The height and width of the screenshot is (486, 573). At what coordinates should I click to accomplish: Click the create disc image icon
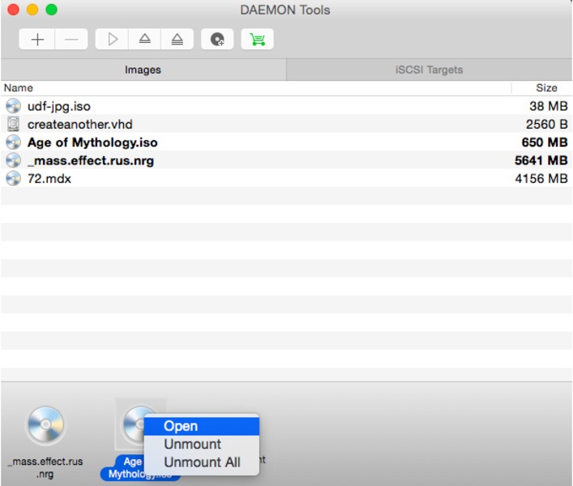point(217,39)
